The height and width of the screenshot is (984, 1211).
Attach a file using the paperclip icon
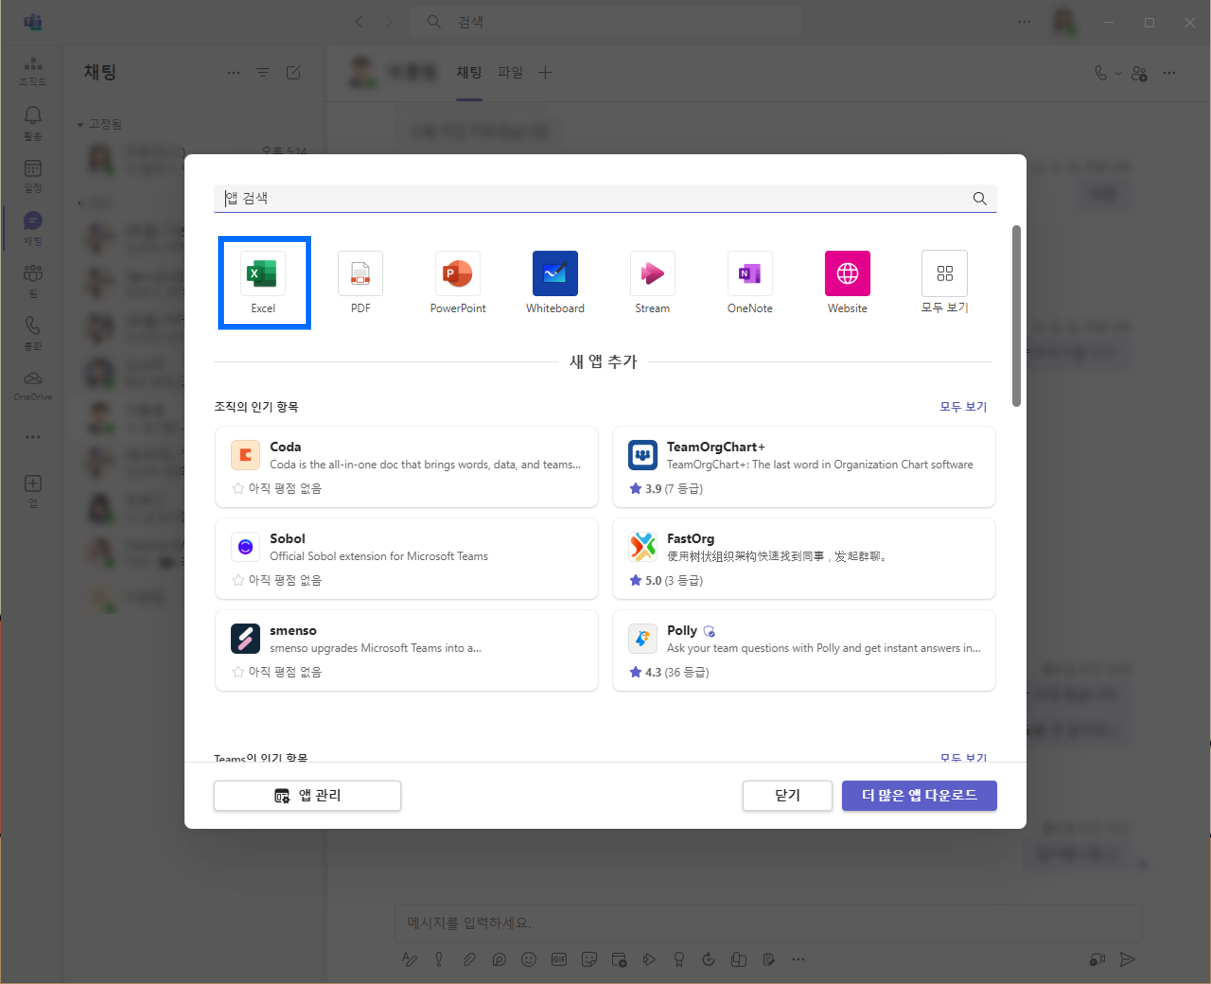click(x=469, y=959)
